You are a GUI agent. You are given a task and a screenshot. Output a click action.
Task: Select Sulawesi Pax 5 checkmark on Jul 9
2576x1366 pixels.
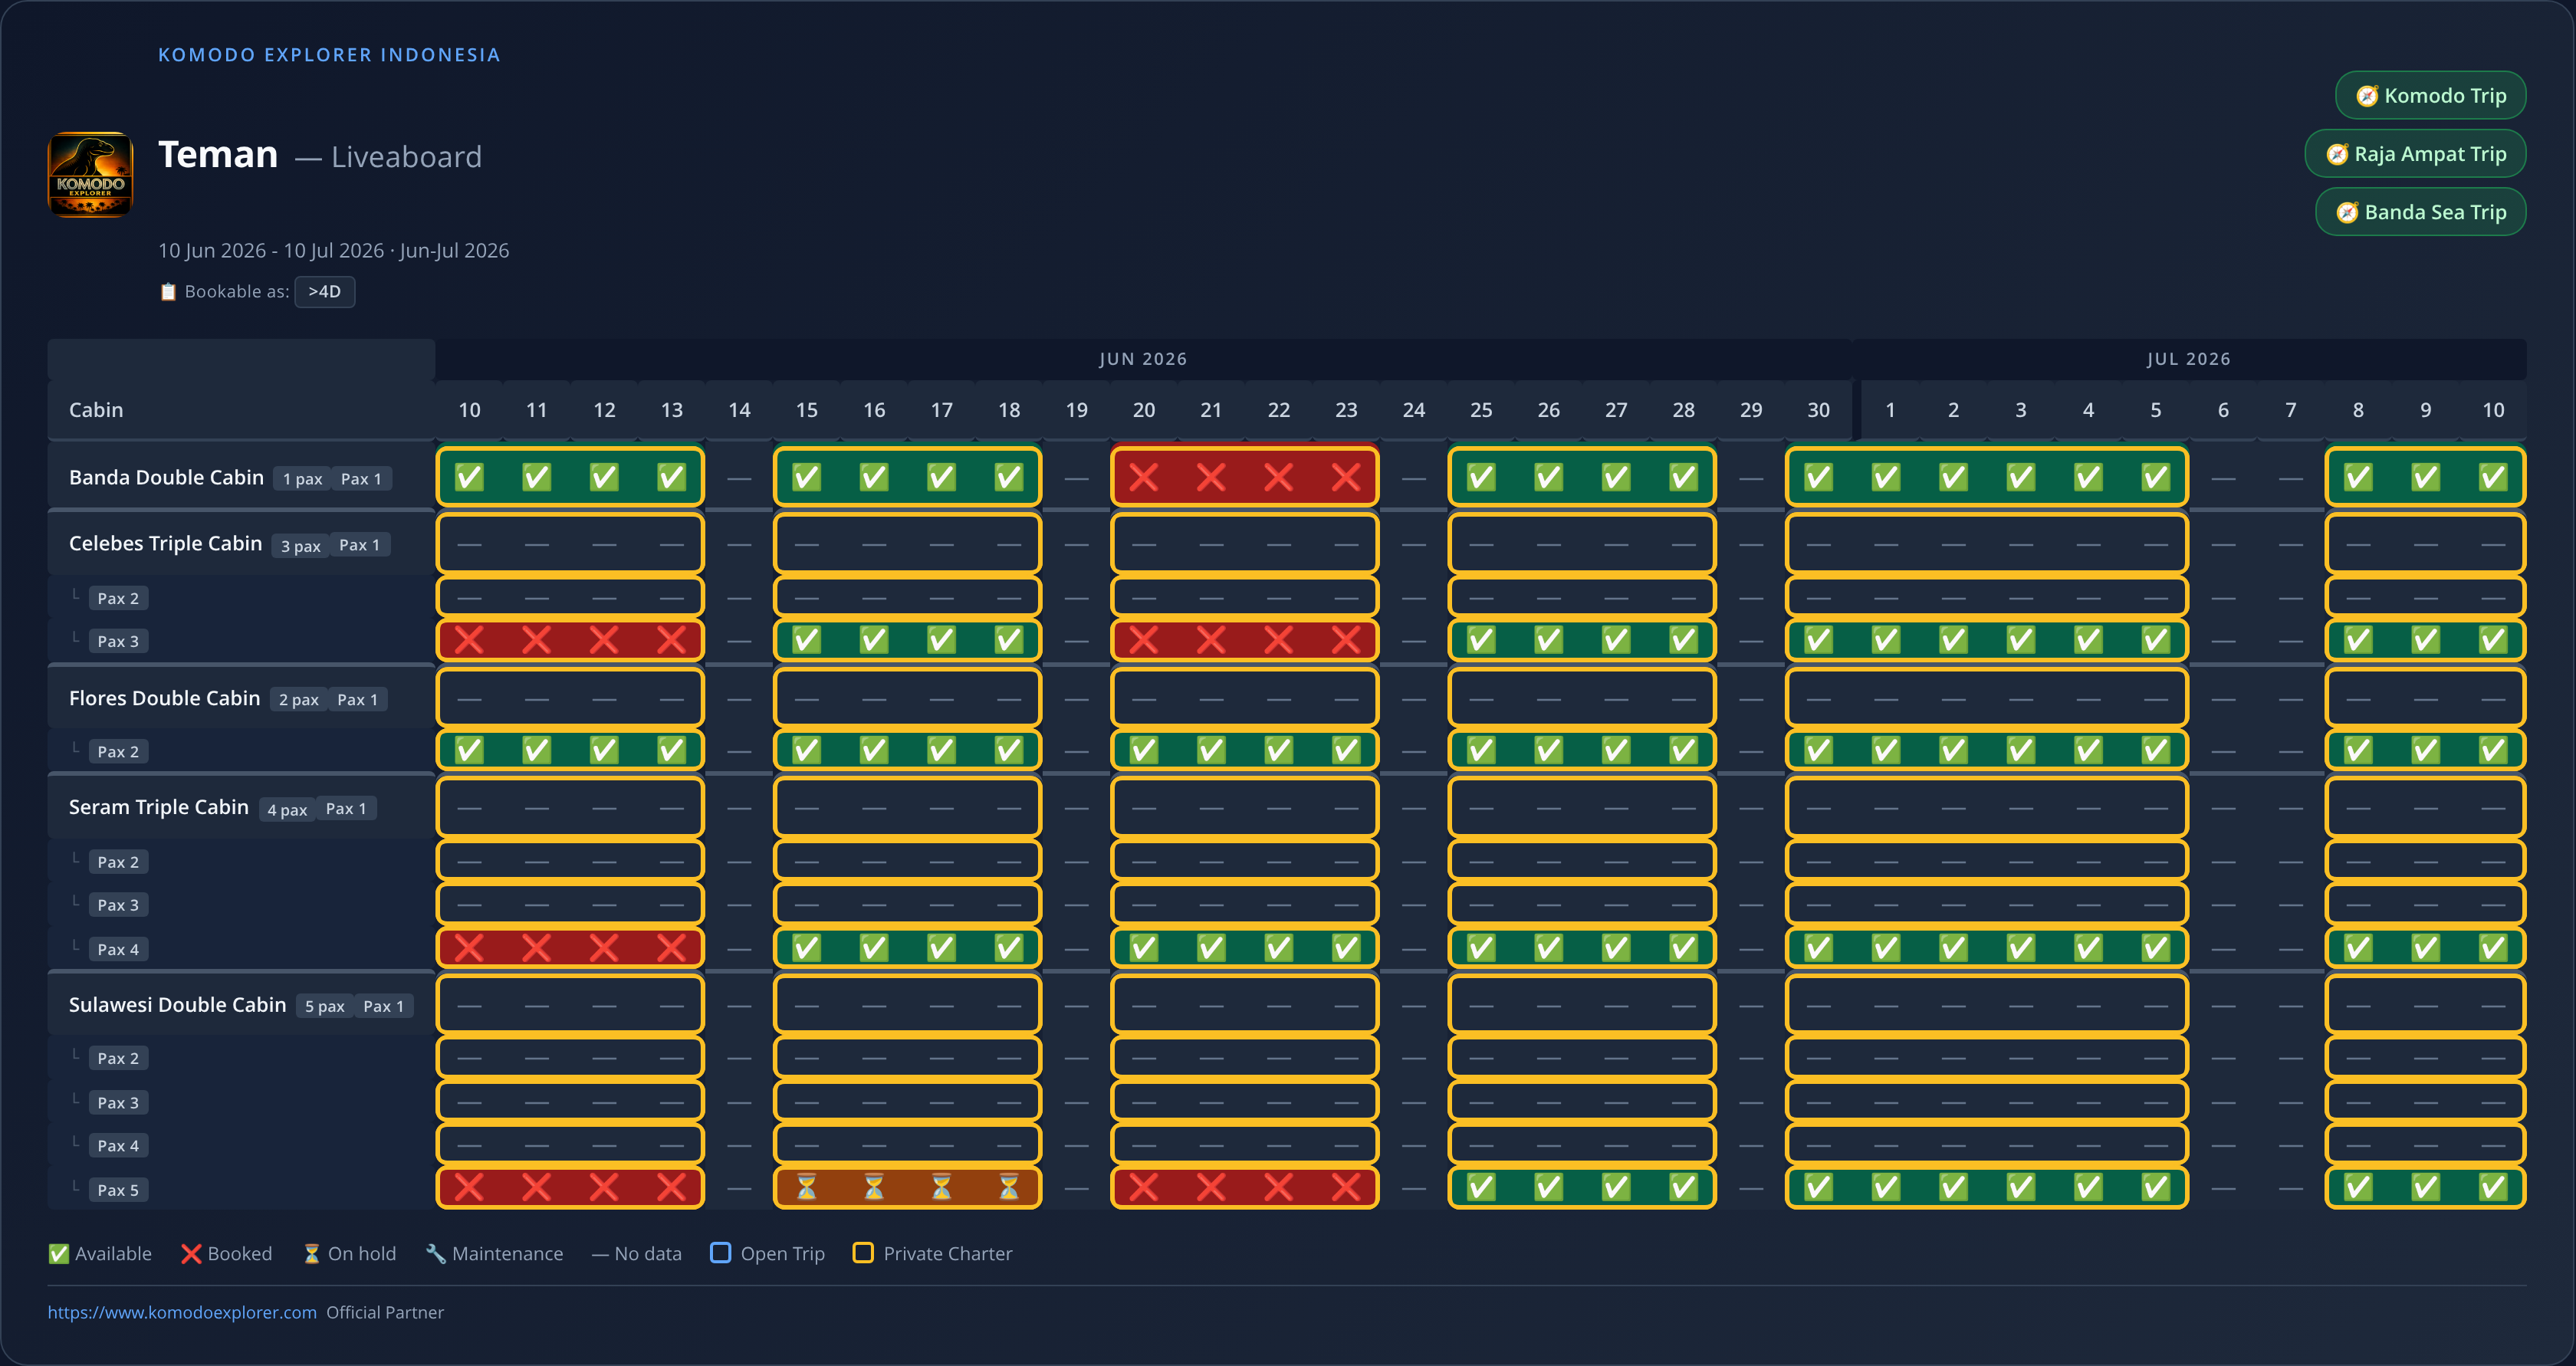[2426, 1188]
